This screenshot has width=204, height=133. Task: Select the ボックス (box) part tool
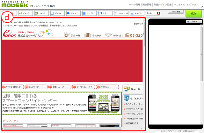coord(57,13)
